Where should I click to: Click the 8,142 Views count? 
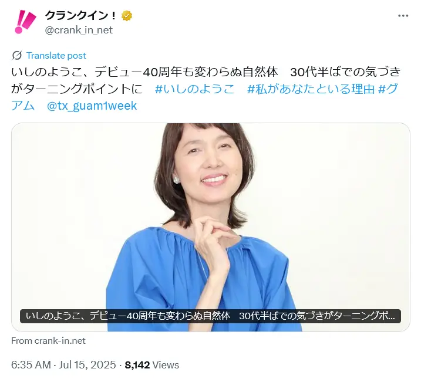152,365
